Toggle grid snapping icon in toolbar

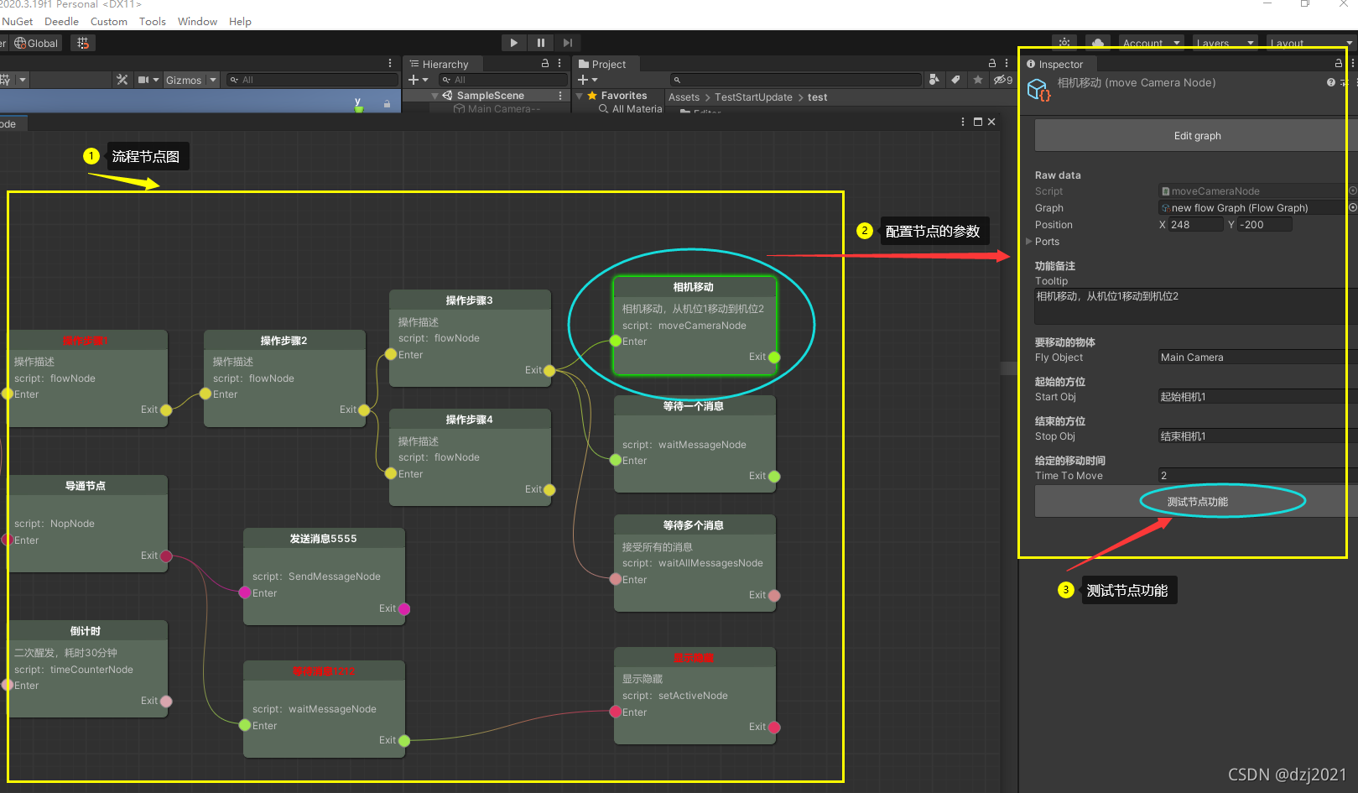pyautogui.click(x=82, y=43)
